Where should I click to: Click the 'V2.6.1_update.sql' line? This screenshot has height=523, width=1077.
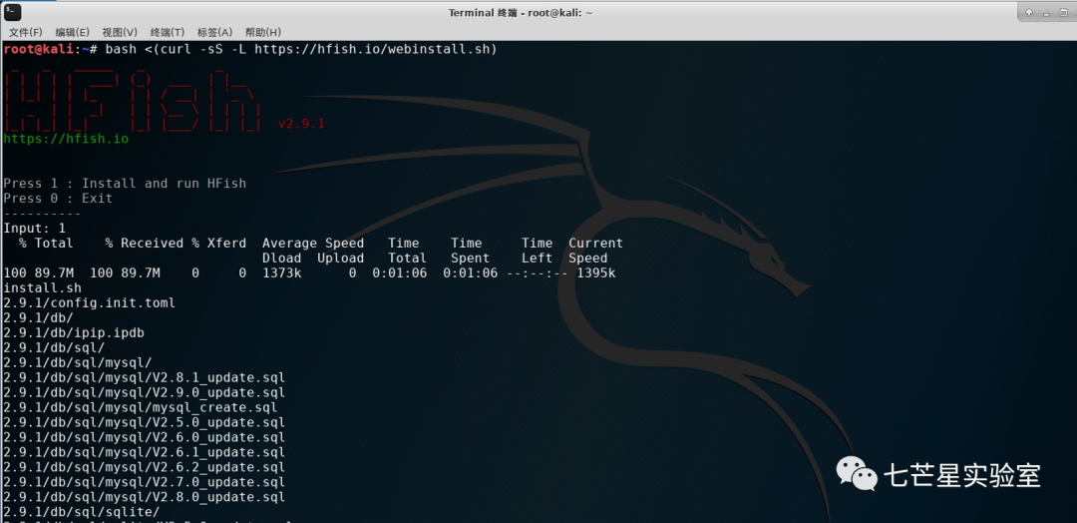coord(145,452)
